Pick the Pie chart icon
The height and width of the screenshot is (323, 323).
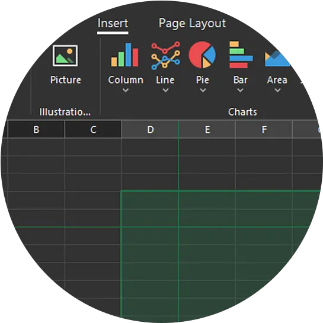point(202,55)
